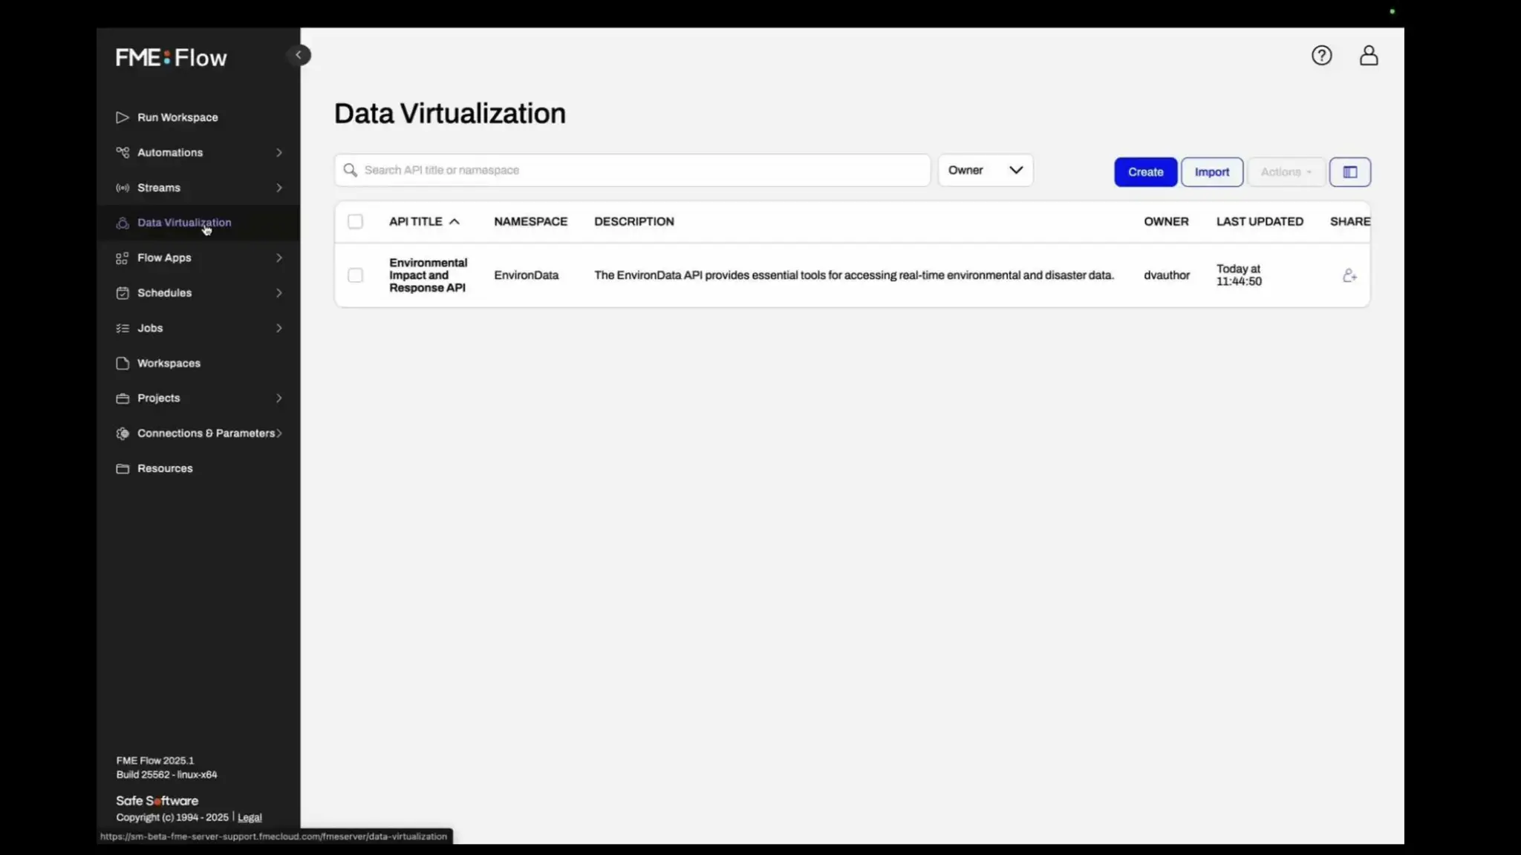Toggle the column layout view icon
Viewport: 1521px width, 855px height.
pos(1349,172)
